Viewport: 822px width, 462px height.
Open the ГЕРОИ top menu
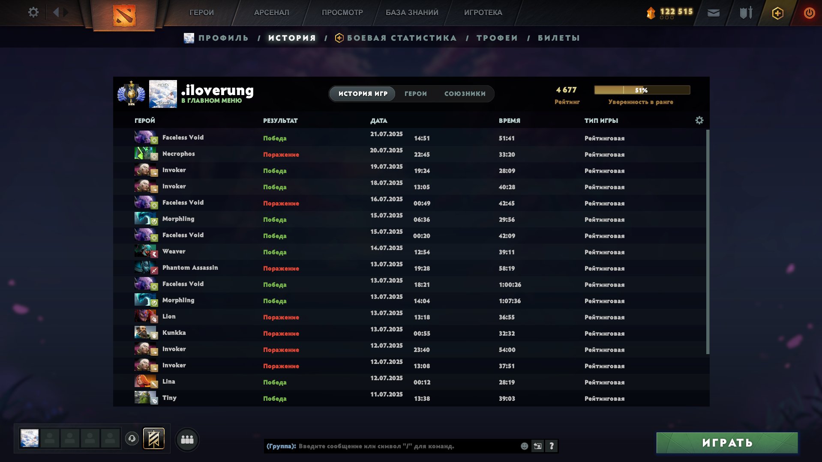201,12
